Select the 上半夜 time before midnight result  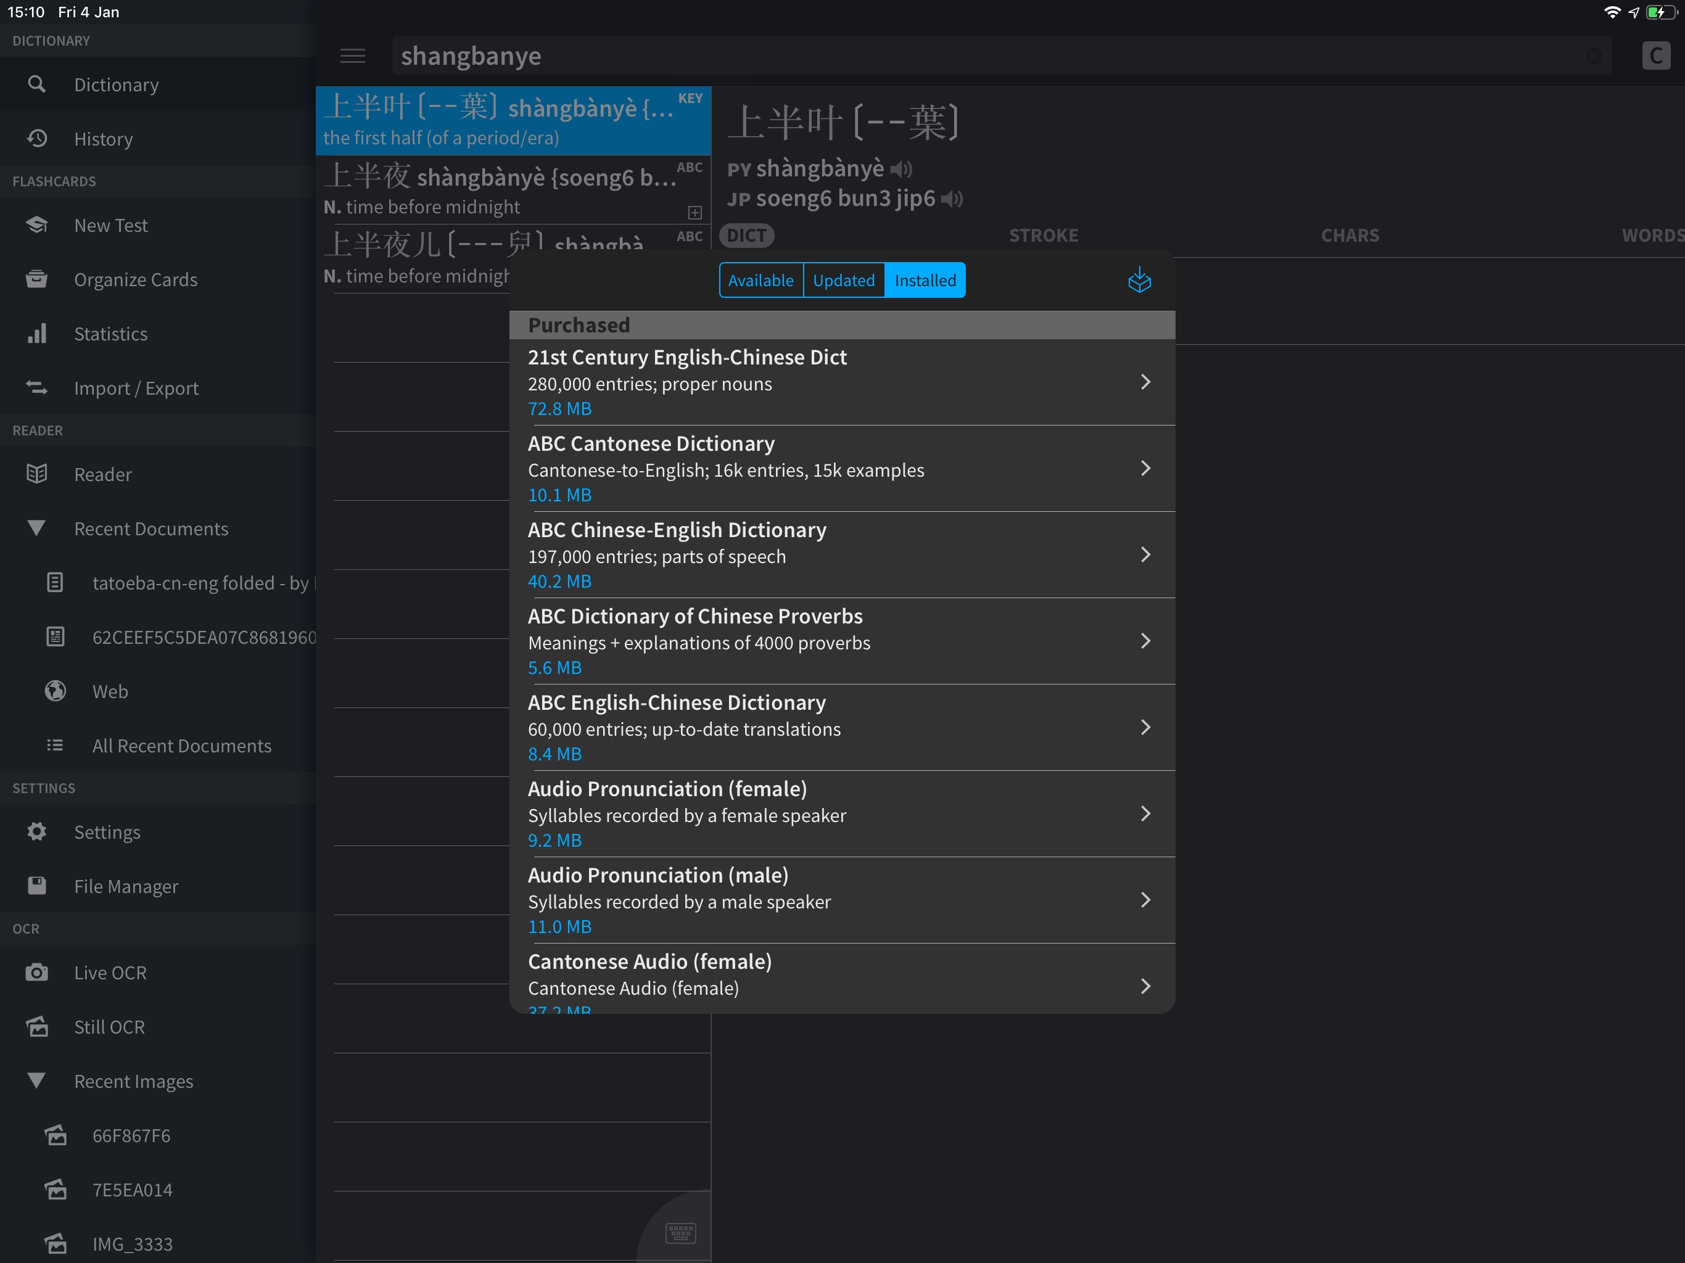tap(513, 191)
